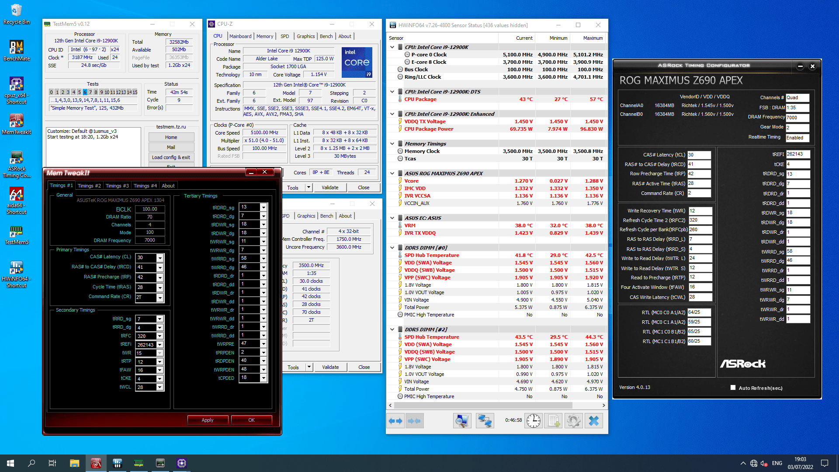This screenshot has width=839, height=472.
Task: Open tRFC dropdown in MemTweakIt
Action: (160, 336)
